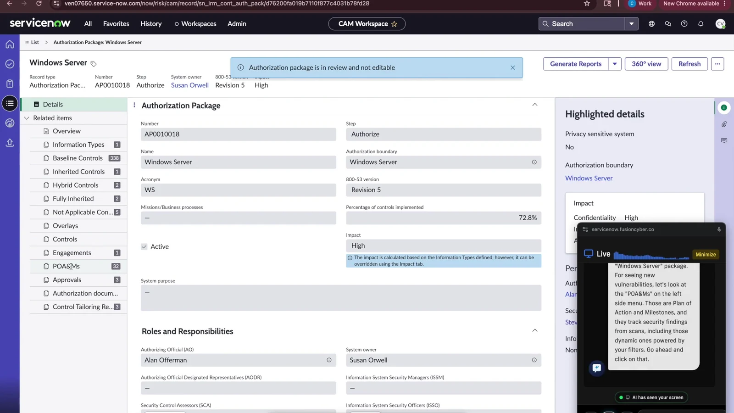Open the checkmark tasks icon in left rail

(10, 64)
